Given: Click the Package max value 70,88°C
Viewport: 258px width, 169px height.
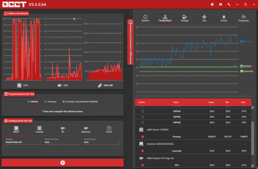Looking at the screenshot, I should (x=244, y=137).
